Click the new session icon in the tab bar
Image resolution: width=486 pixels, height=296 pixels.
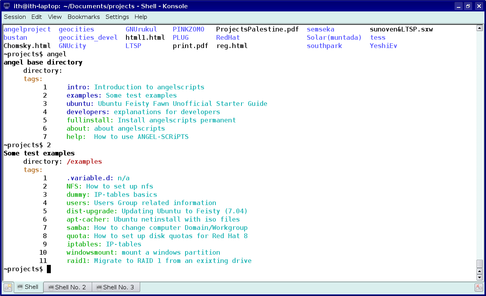pos(8,287)
